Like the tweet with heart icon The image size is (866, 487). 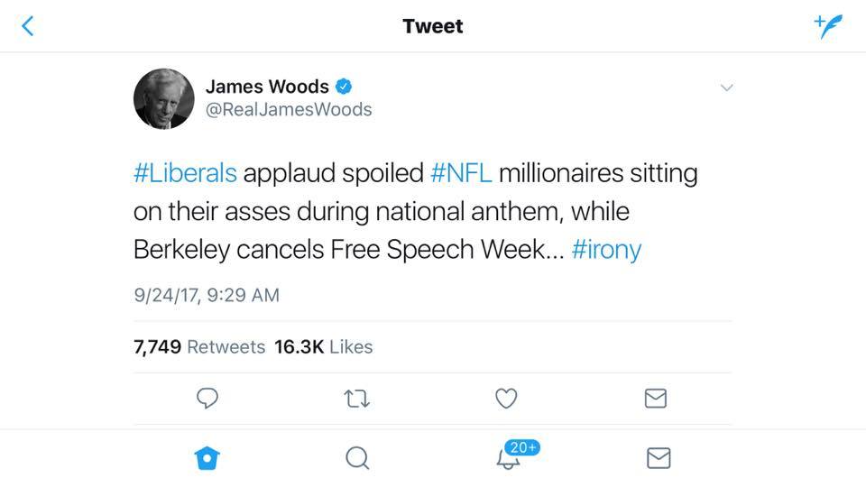pos(506,398)
